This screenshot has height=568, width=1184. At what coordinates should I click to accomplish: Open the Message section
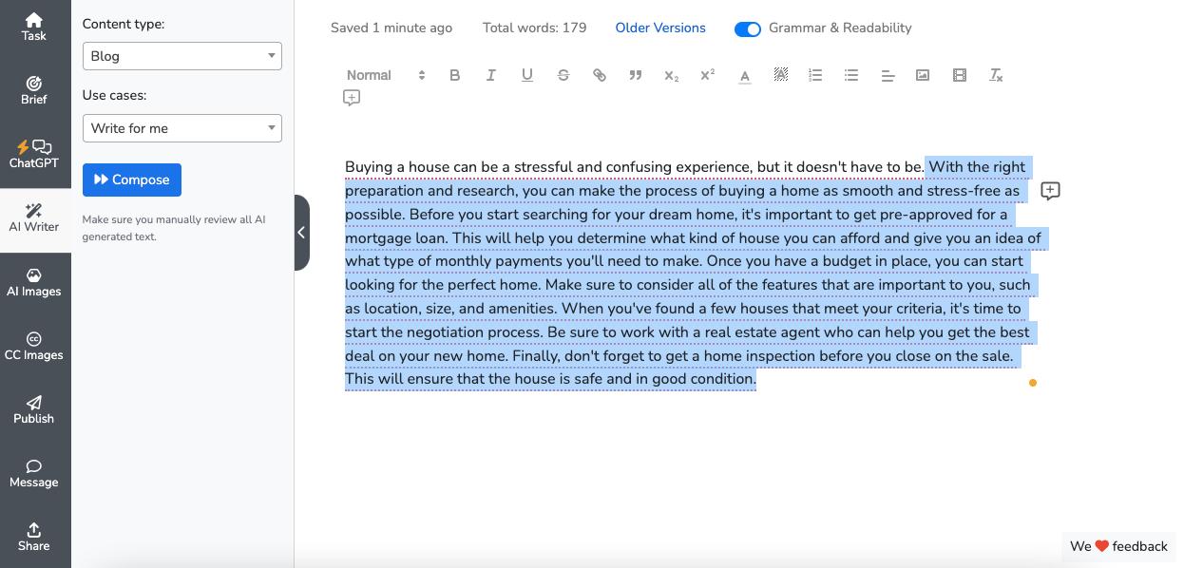point(34,473)
